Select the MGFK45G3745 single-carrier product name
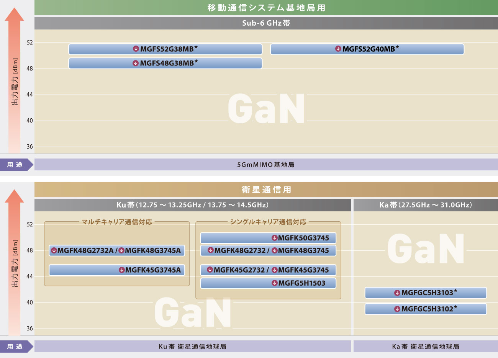The image size is (498, 358). tap(303, 270)
